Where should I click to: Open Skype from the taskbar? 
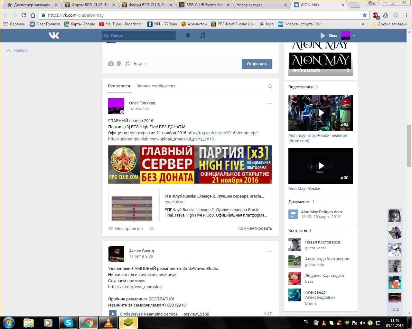coord(68,323)
